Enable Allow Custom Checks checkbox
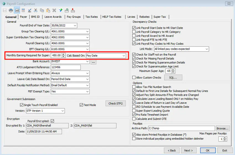 [x=134, y=77]
